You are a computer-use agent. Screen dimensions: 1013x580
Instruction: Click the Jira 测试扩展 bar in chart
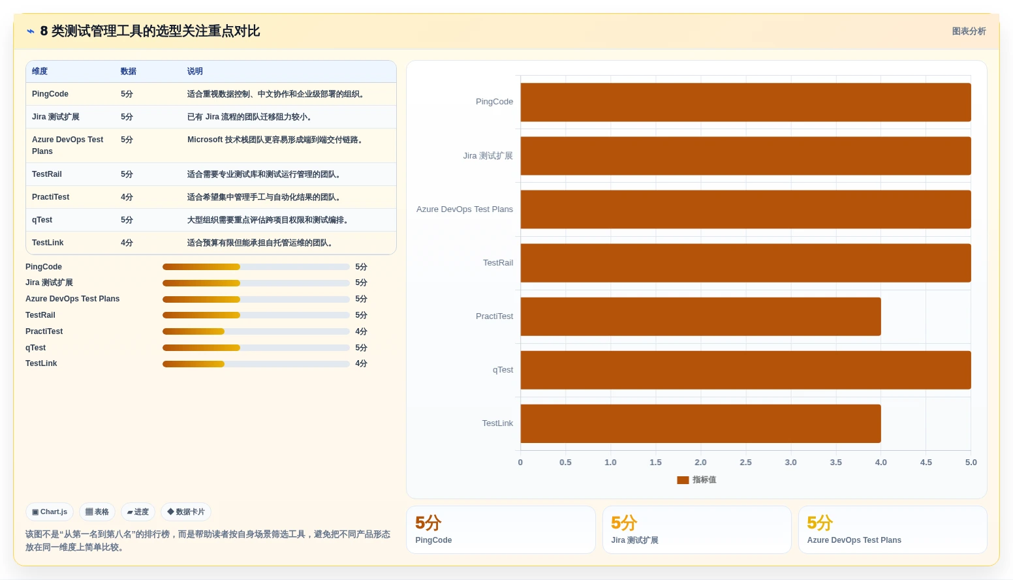745,156
